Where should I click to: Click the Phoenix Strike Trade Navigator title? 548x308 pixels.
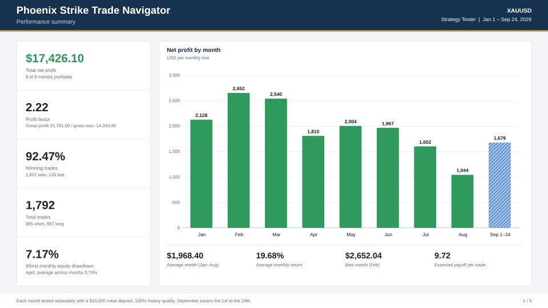pyautogui.click(x=93, y=10)
